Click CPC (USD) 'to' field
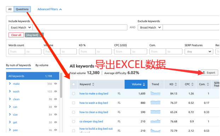Image resolution: width=220 pixels, height=136 pixels. 139,51
